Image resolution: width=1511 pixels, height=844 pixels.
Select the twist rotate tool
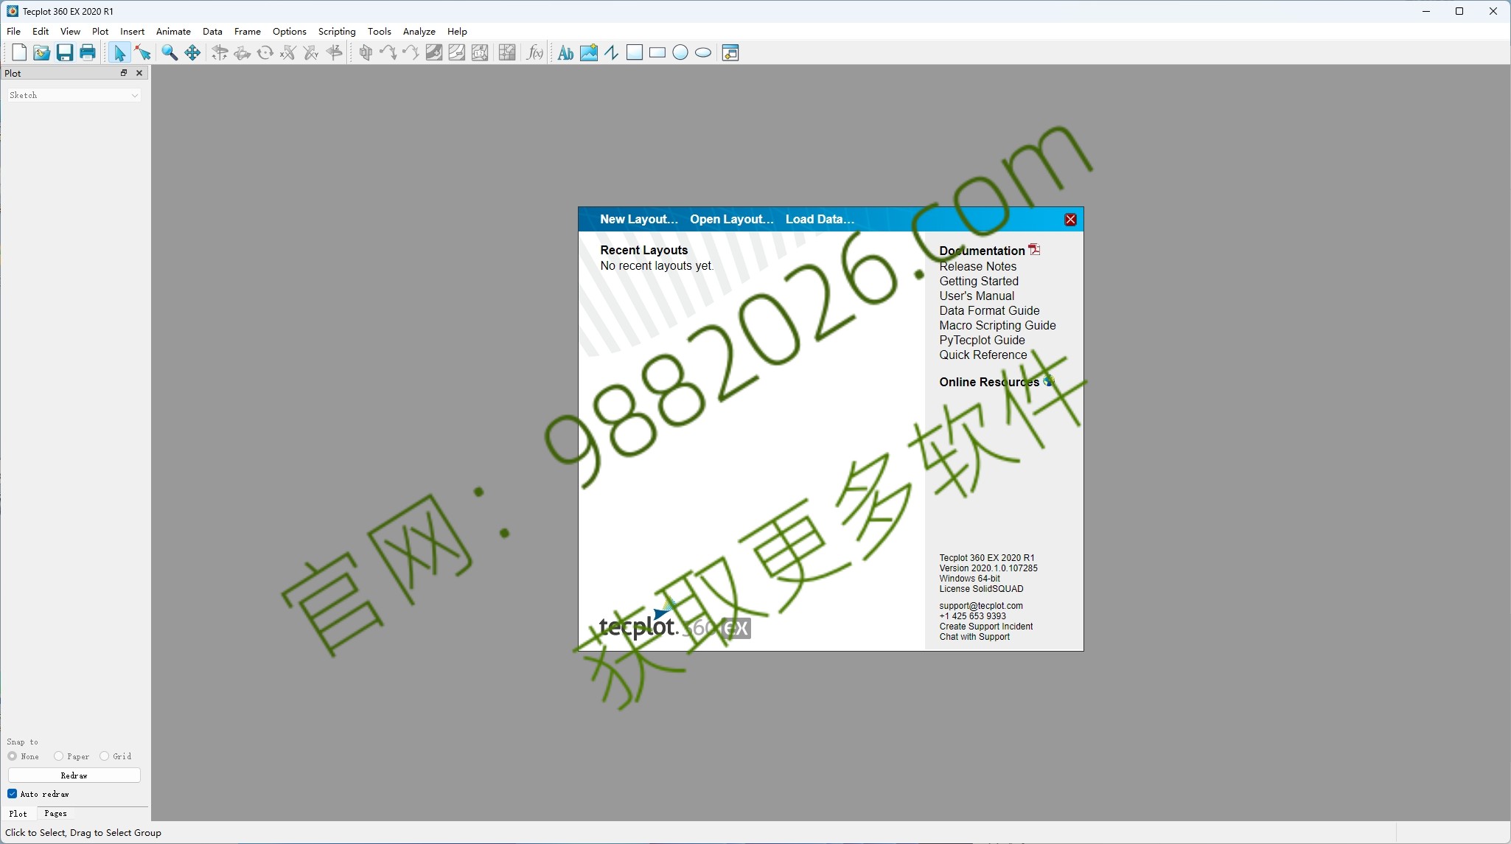265,52
